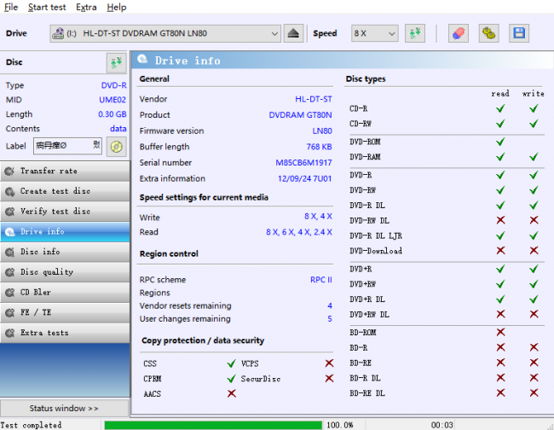Click the Read speeds 8 X, 6 X value
This screenshot has width=554, height=430.
[x=299, y=232]
